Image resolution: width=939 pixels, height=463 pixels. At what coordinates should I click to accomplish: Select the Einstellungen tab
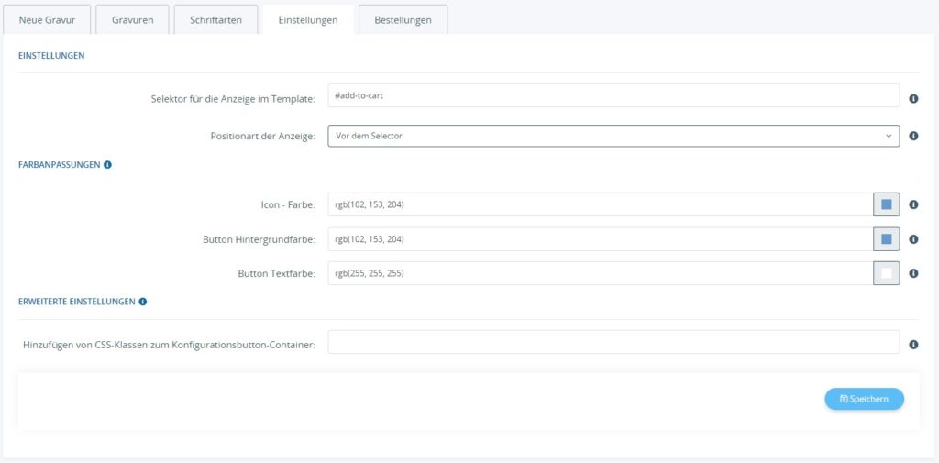pyautogui.click(x=308, y=20)
